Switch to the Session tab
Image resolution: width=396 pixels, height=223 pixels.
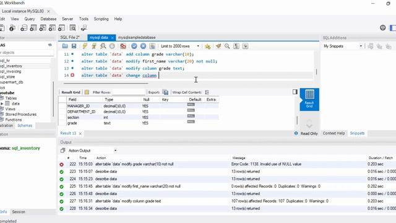coord(19,212)
